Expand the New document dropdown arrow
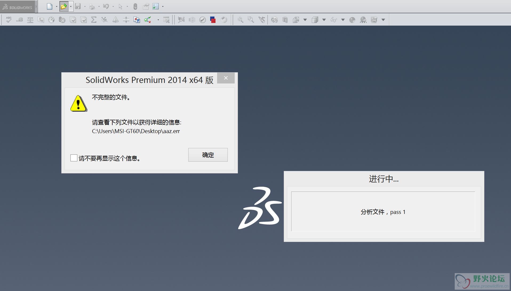This screenshot has height=291, width=511. (x=57, y=6)
